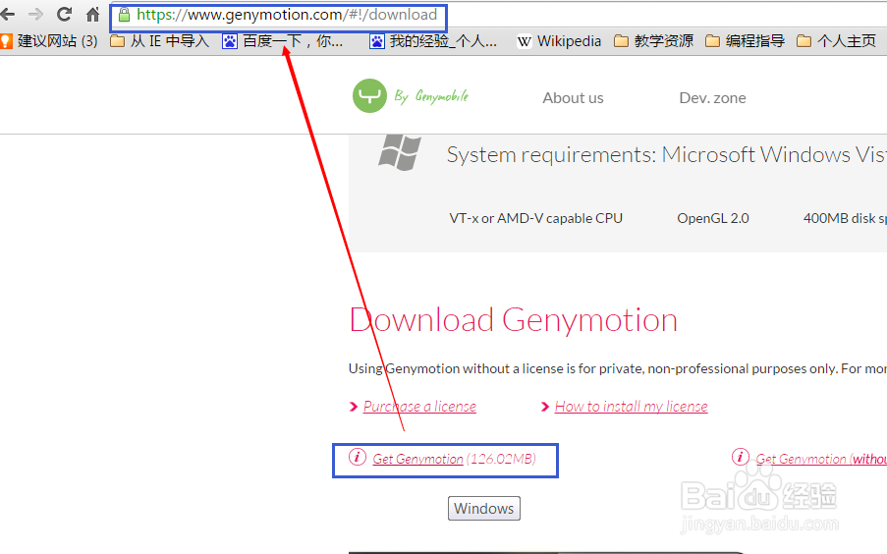Viewport: 887px width, 554px height.
Task: Click the Using Genymotion without a license text
Action: (617, 368)
